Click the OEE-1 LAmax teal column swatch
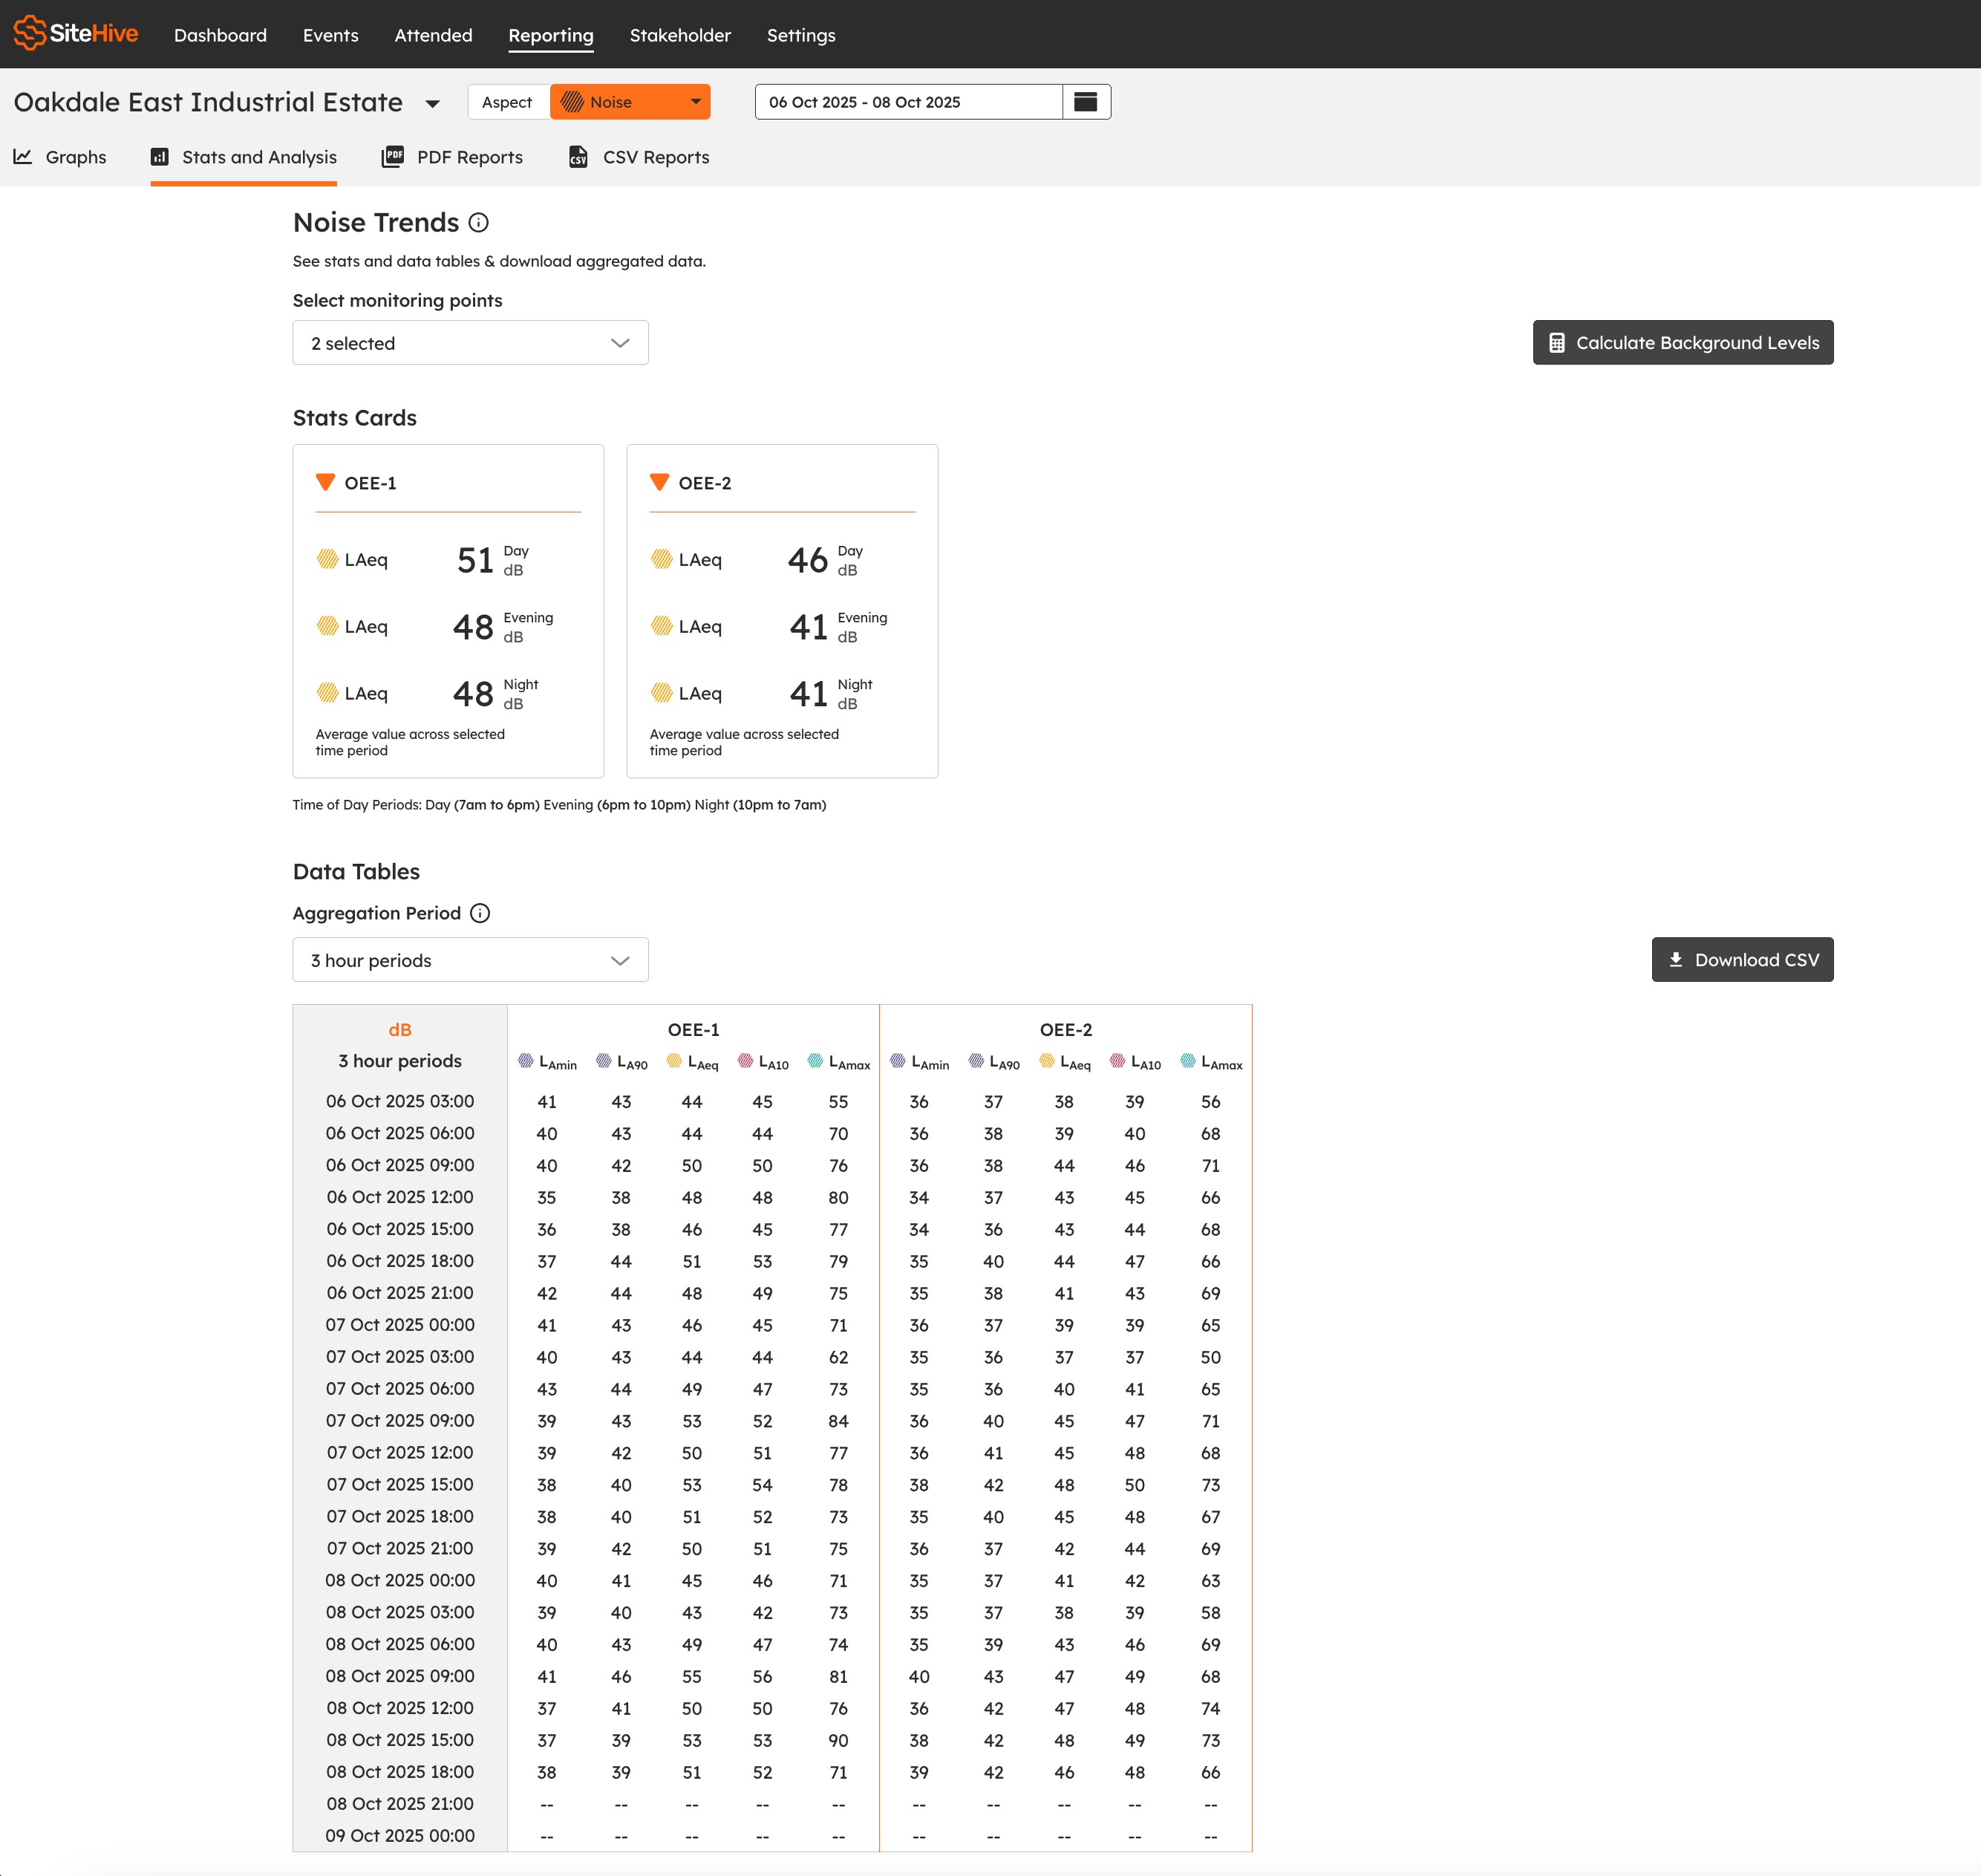This screenshot has height=1876, width=1981. [815, 1061]
